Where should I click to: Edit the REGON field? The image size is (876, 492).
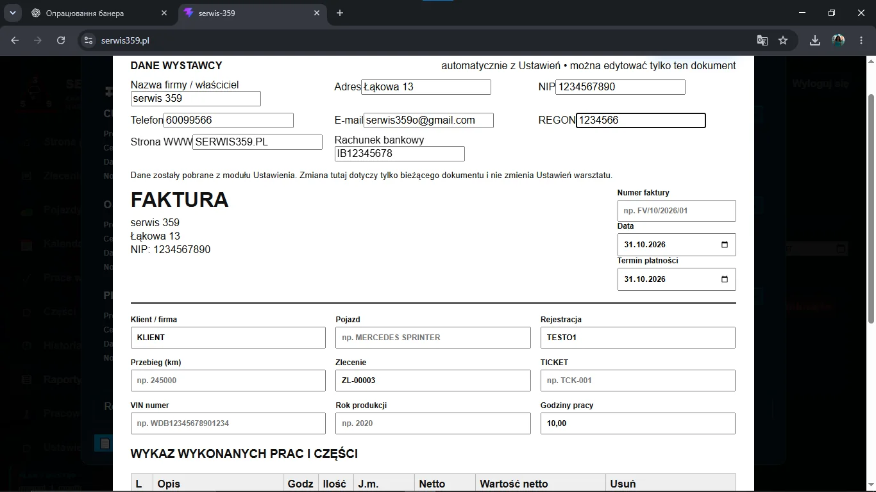(641, 120)
